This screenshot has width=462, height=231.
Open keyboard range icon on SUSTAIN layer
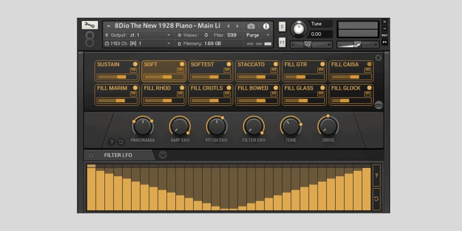coord(134,70)
